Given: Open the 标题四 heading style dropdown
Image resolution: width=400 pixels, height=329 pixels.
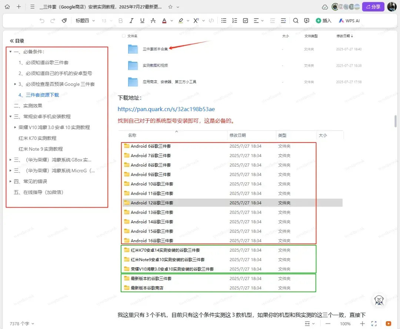Looking at the screenshot, I should click(x=85, y=21).
